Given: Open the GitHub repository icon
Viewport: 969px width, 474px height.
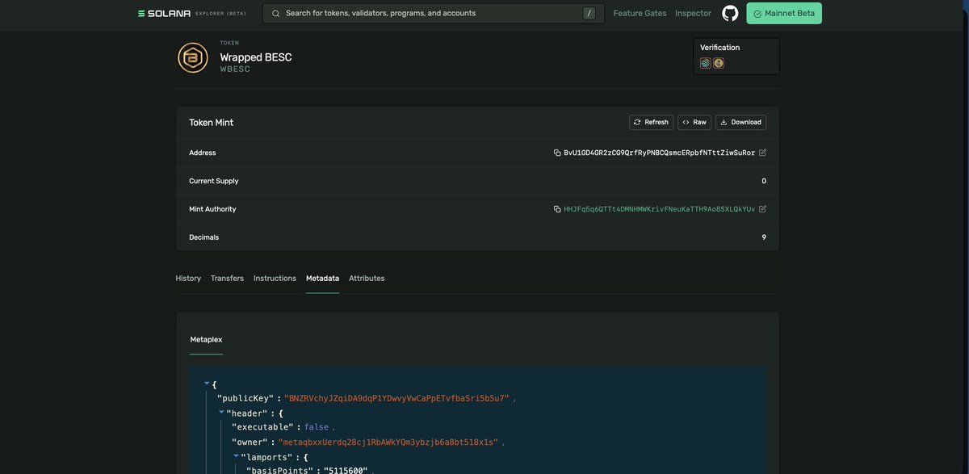Looking at the screenshot, I should point(730,13).
